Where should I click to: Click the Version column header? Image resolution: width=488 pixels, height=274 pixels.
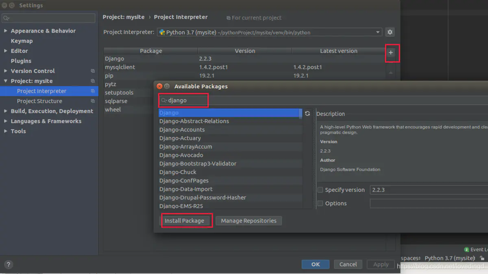click(245, 51)
